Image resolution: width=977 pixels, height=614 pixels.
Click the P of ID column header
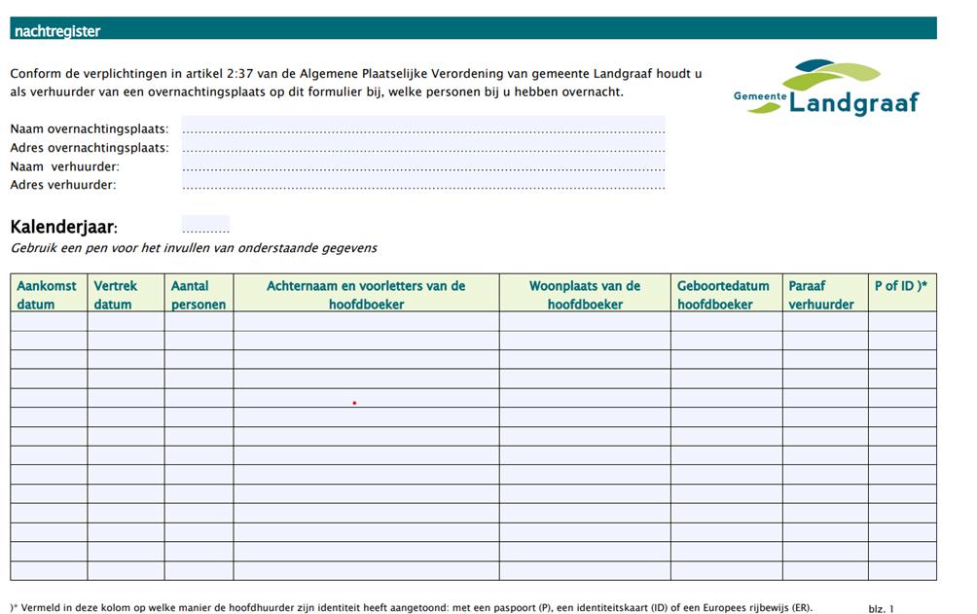coord(901,286)
